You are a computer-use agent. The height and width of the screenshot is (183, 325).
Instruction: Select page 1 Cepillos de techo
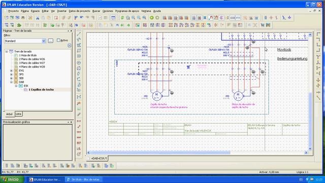[41, 89]
